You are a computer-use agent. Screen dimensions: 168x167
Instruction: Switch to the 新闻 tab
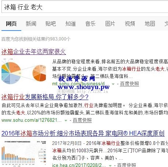pyautogui.click(x=31, y=24)
